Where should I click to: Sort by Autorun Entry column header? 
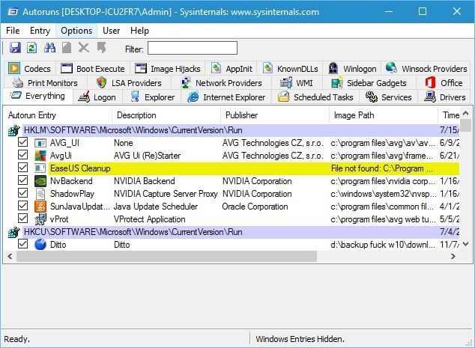pyautogui.click(x=58, y=115)
